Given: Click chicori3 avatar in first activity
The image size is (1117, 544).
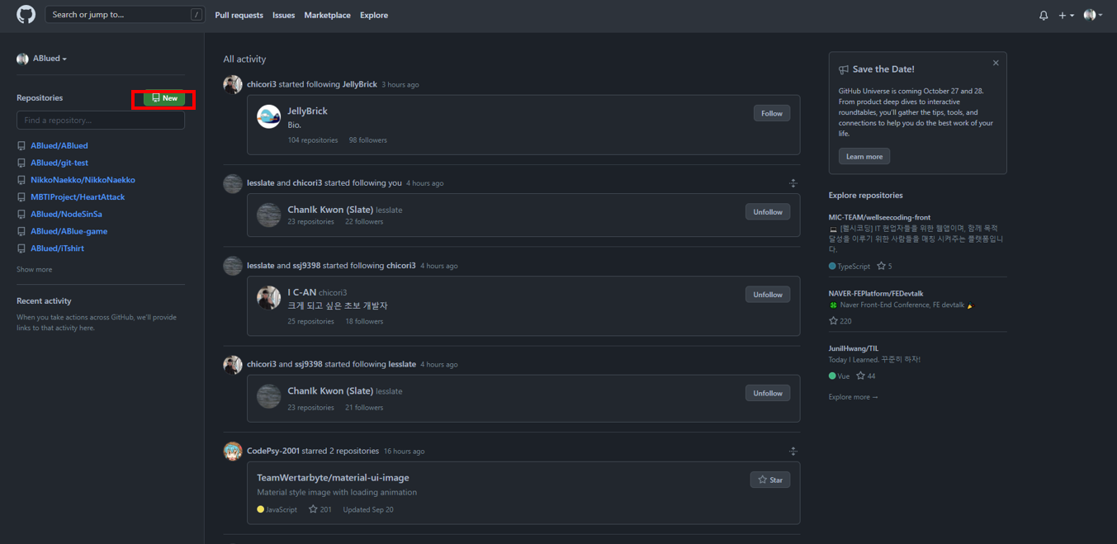Looking at the screenshot, I should pos(233,84).
